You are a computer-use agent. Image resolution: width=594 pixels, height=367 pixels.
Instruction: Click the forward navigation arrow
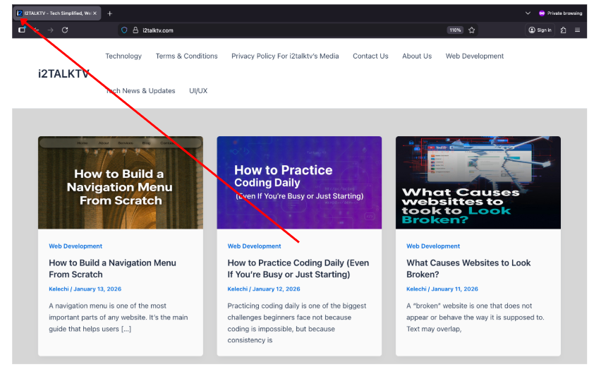point(50,30)
